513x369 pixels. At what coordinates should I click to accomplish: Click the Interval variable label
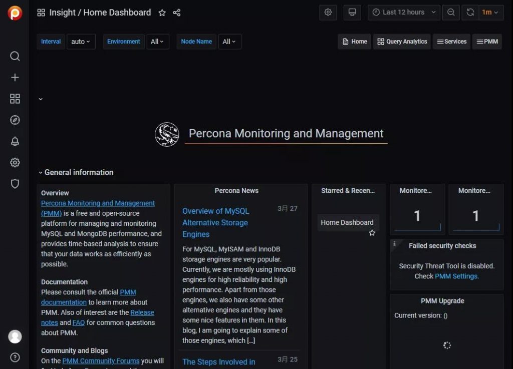click(51, 42)
